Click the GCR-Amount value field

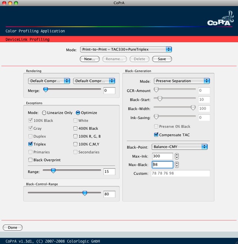[204, 91]
